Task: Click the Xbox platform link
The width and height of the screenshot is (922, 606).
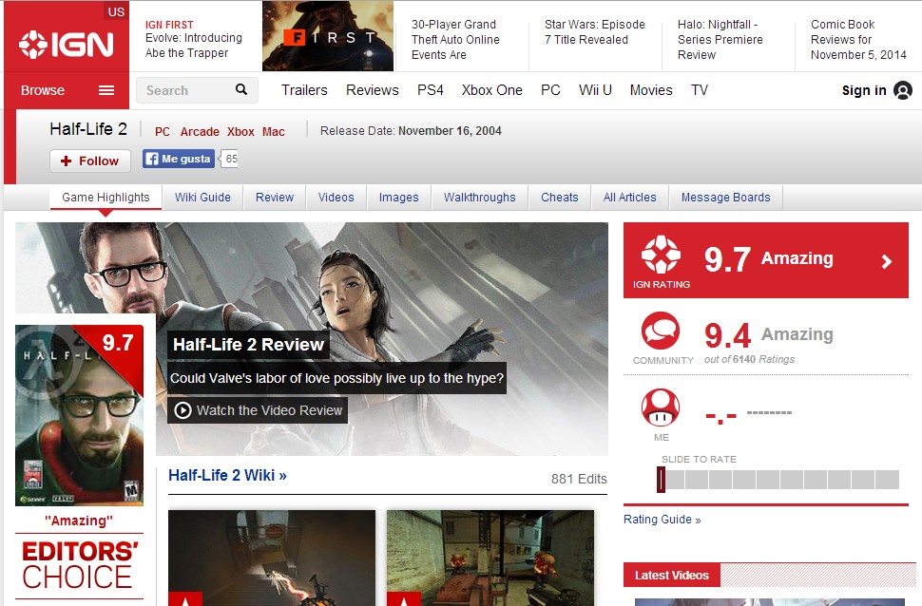Action: pos(241,132)
